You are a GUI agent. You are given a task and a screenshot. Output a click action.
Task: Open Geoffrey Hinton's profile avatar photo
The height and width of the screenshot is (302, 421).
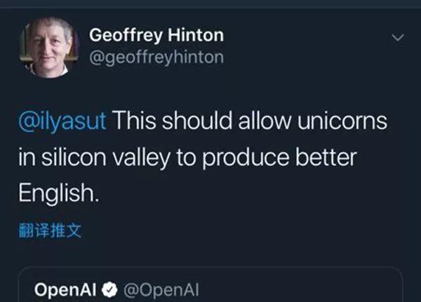(x=48, y=47)
